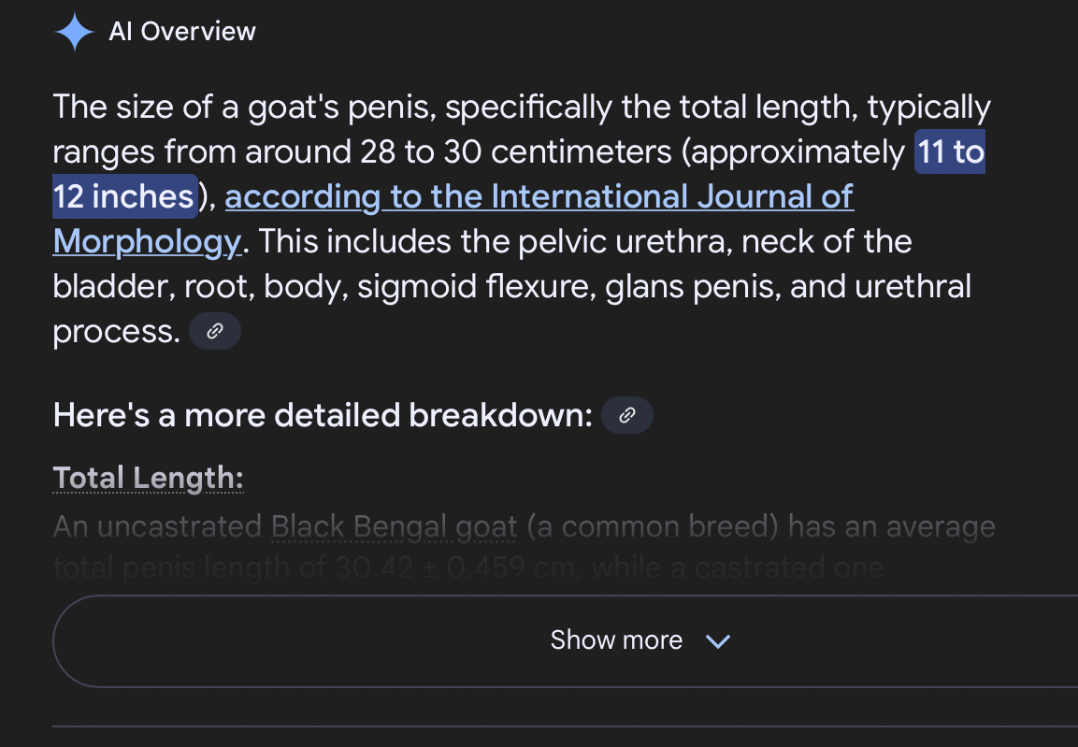1078x747 pixels.
Task: Click the blue AI Overview sparkle icon
Action: point(75,32)
